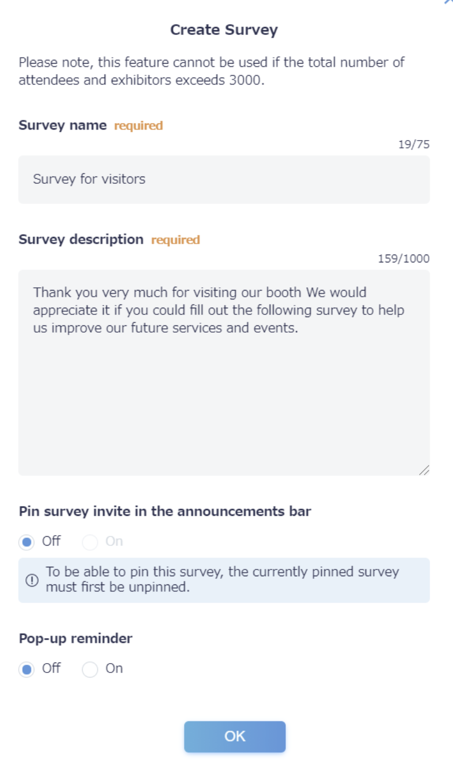Viewport: 453px width, 766px height.
Task: Click the 19/75 character counter
Action: pyautogui.click(x=414, y=145)
